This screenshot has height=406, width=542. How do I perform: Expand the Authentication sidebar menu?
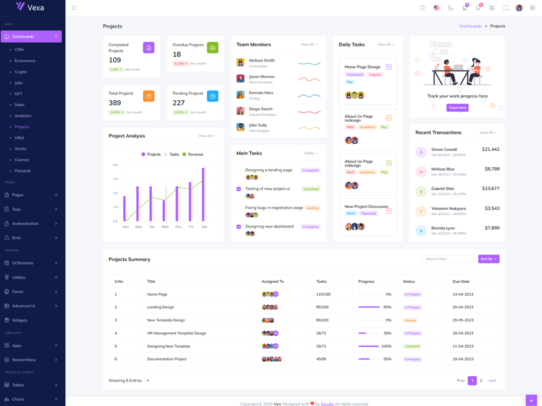31,223
